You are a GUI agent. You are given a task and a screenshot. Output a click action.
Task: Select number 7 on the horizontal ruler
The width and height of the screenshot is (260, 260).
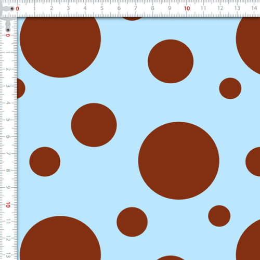[x=136, y=8]
